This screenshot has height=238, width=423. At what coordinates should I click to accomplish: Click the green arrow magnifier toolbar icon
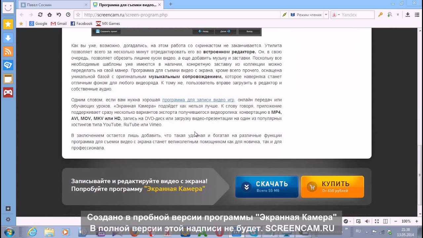(x=390, y=15)
